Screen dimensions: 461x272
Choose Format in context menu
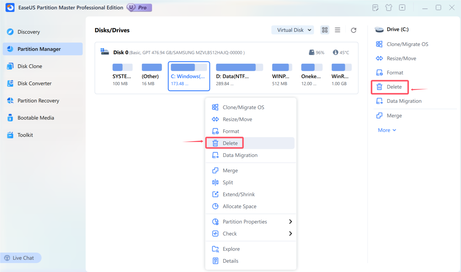251,131
